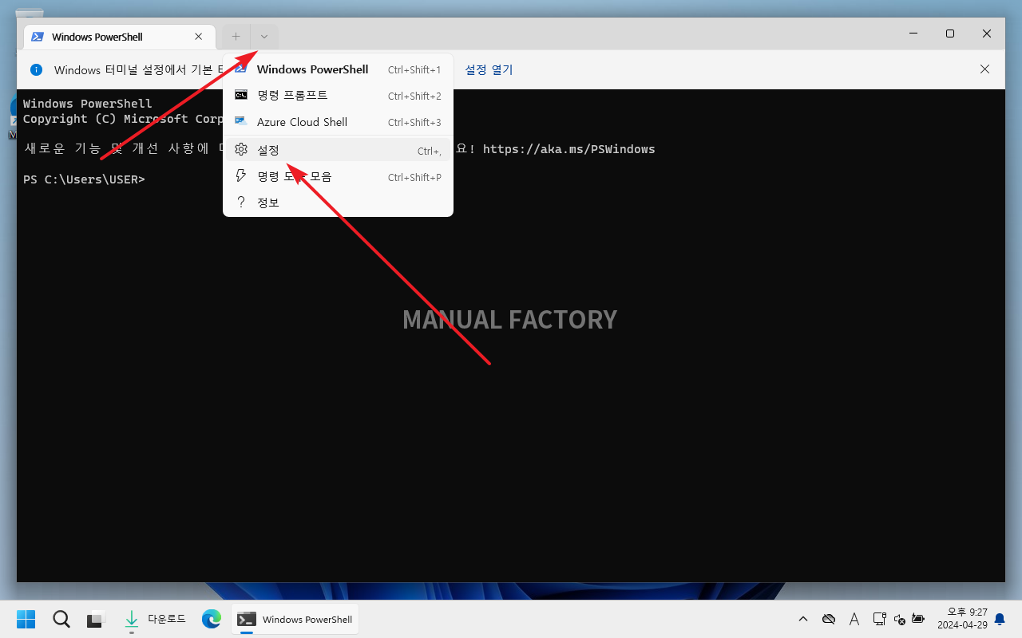The image size is (1022, 638).
Task: Click Windows PowerShell taskbar button
Action: tap(295, 619)
